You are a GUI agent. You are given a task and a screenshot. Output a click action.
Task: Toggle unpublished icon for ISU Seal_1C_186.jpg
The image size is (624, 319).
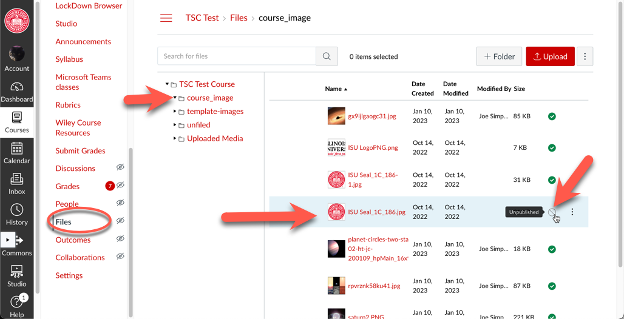tap(552, 212)
